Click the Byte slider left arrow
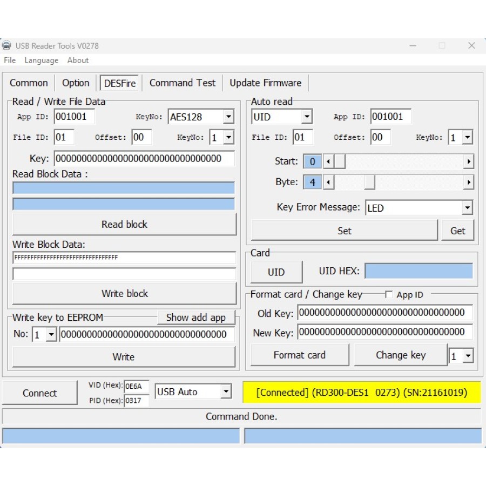Viewport: 486px width, 486px height. 328,183
